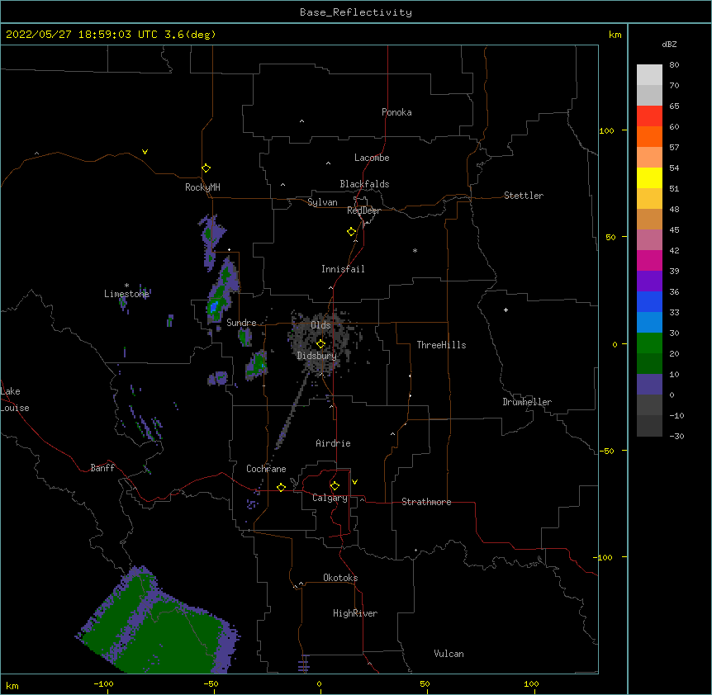Pick the red 60-65 dBZ legend swatch
This screenshot has width=712, height=695.
click(x=649, y=116)
